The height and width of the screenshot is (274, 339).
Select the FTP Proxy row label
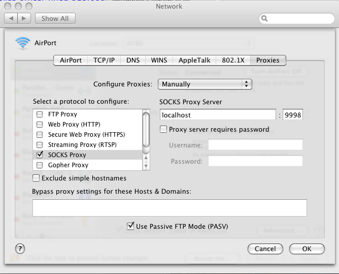click(x=63, y=114)
